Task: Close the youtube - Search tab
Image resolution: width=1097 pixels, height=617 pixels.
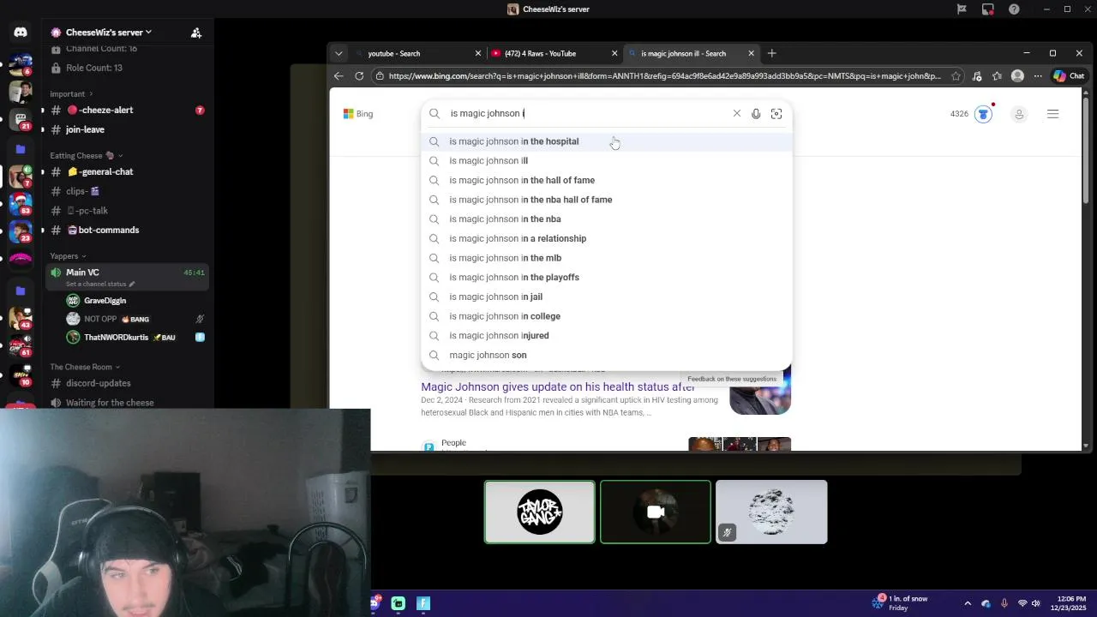Action: [x=478, y=53]
